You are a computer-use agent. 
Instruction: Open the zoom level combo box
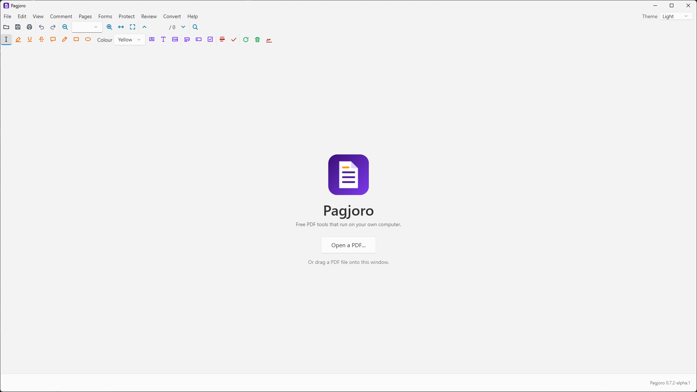click(x=87, y=27)
